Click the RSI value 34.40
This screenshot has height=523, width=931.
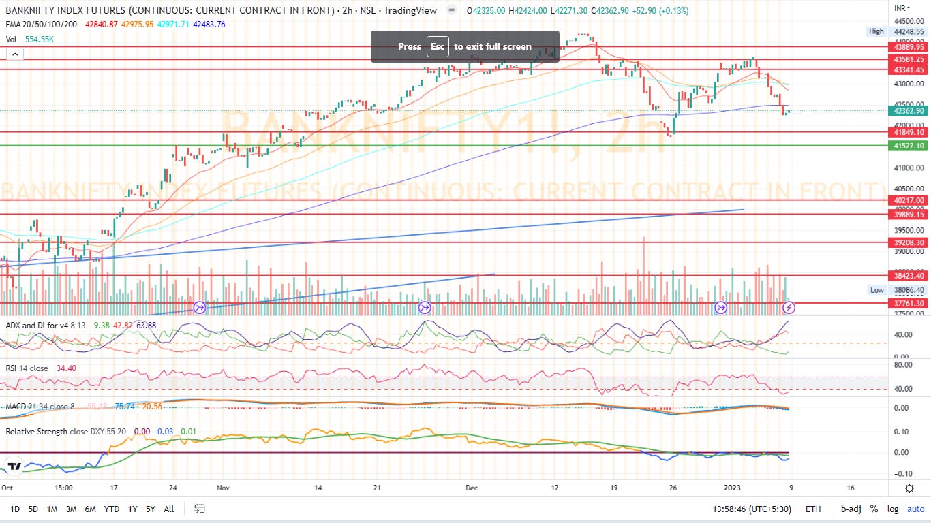tap(65, 368)
